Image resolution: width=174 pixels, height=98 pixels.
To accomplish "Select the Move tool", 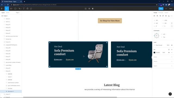I will tap(6, 8).
